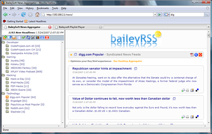212x134 pixels.
Task: Click the window icon before digg.com Popular title
Action: (75, 54)
